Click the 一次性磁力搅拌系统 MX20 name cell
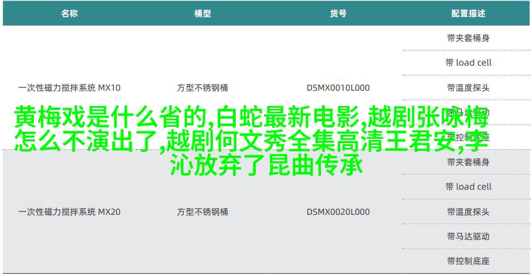 pyautogui.click(x=69, y=212)
